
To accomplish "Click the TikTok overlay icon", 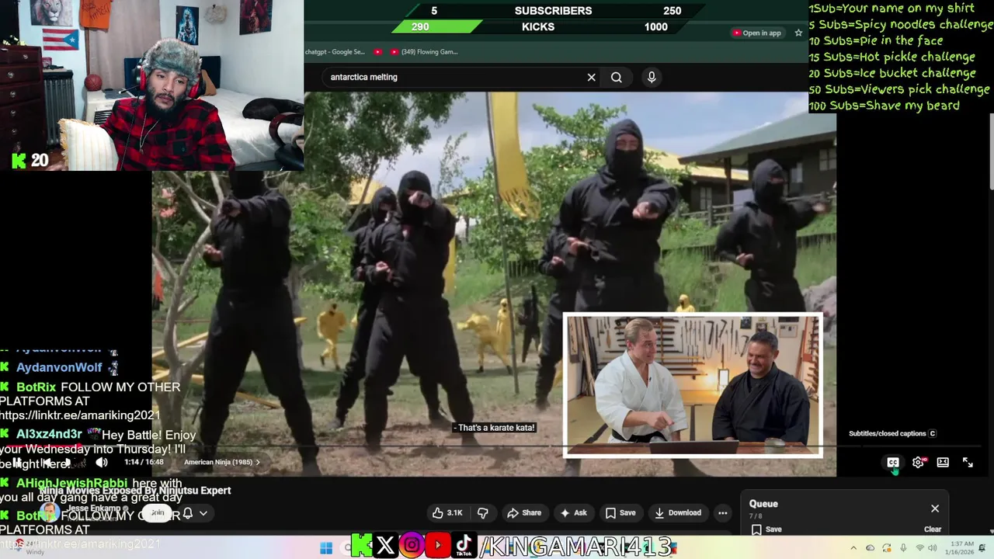I will 464,546.
